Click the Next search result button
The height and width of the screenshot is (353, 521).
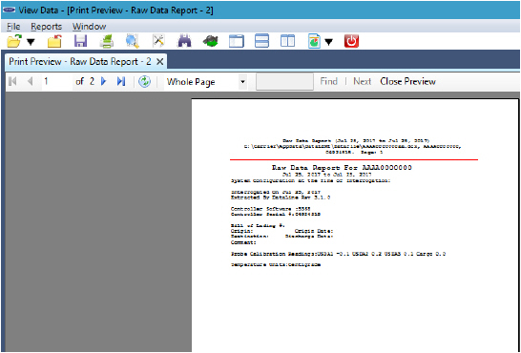point(363,82)
